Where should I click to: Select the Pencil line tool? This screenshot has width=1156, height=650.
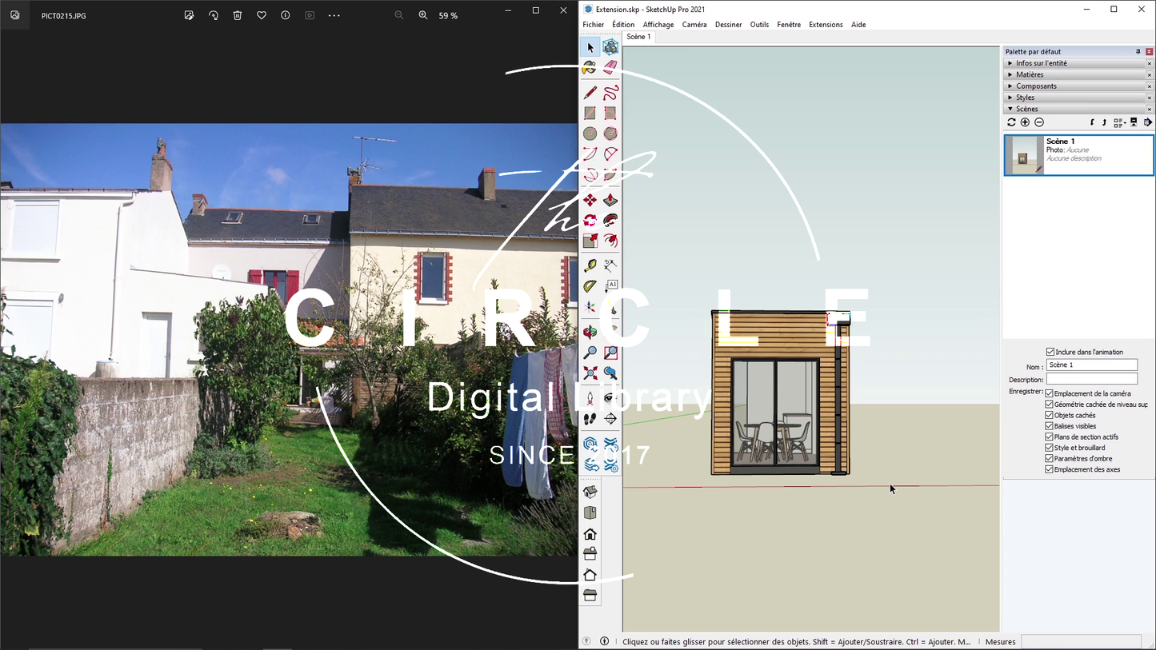point(590,93)
